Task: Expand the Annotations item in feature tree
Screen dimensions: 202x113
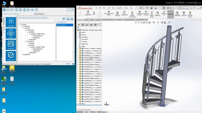Action: tap(78, 37)
